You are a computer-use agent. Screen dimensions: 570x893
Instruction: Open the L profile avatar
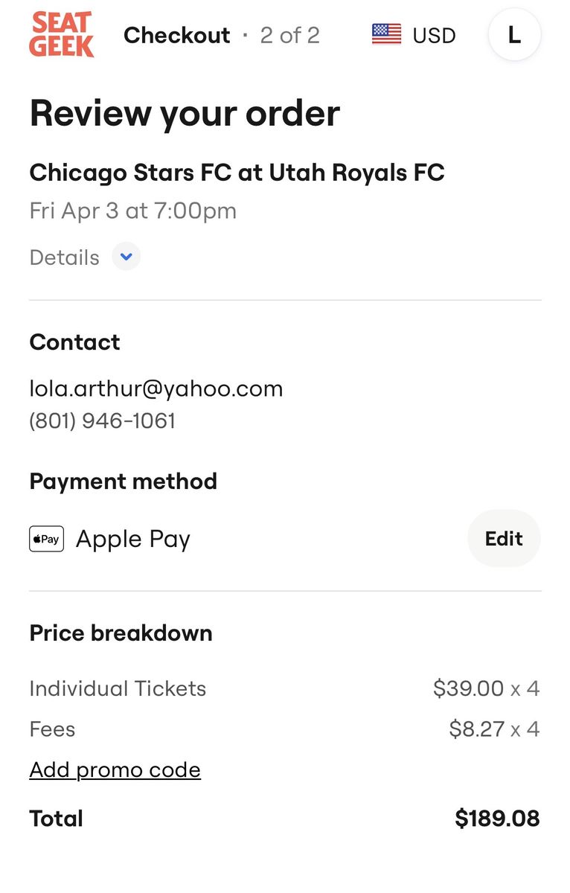coord(514,35)
